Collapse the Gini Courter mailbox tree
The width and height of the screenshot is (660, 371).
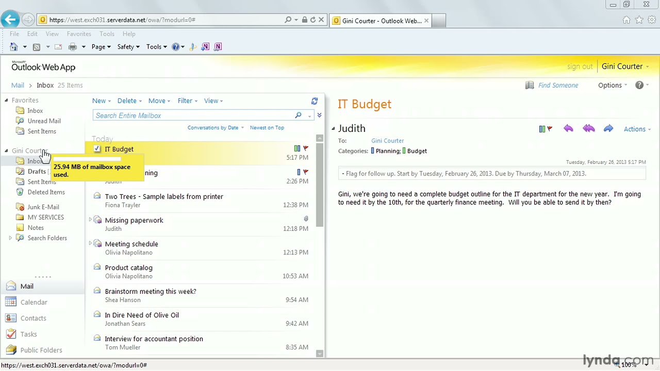coord(6,151)
